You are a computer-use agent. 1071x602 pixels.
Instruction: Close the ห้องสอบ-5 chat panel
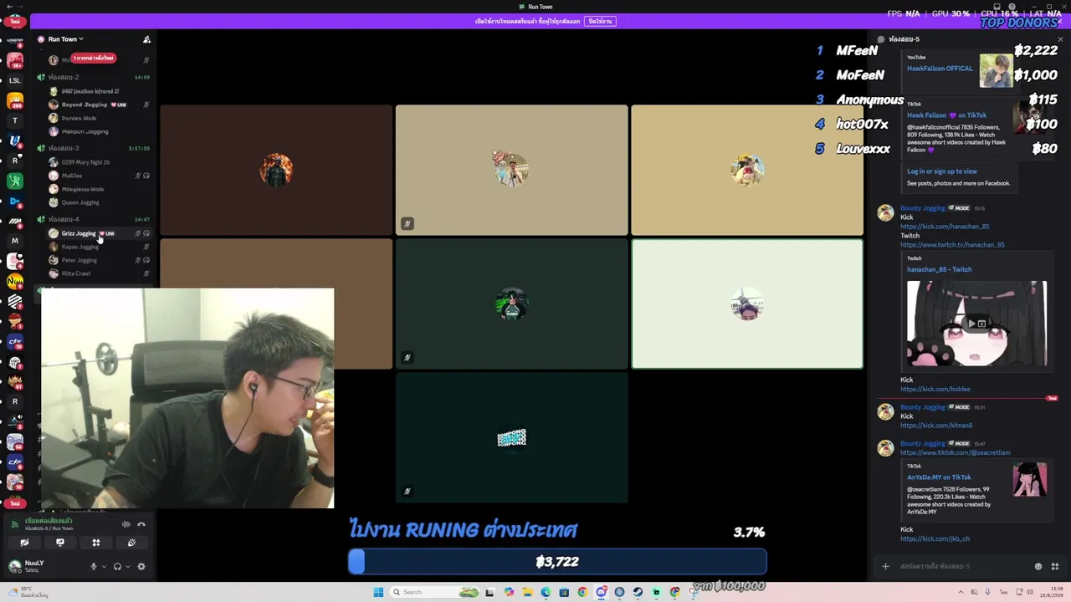pyautogui.click(x=1060, y=39)
